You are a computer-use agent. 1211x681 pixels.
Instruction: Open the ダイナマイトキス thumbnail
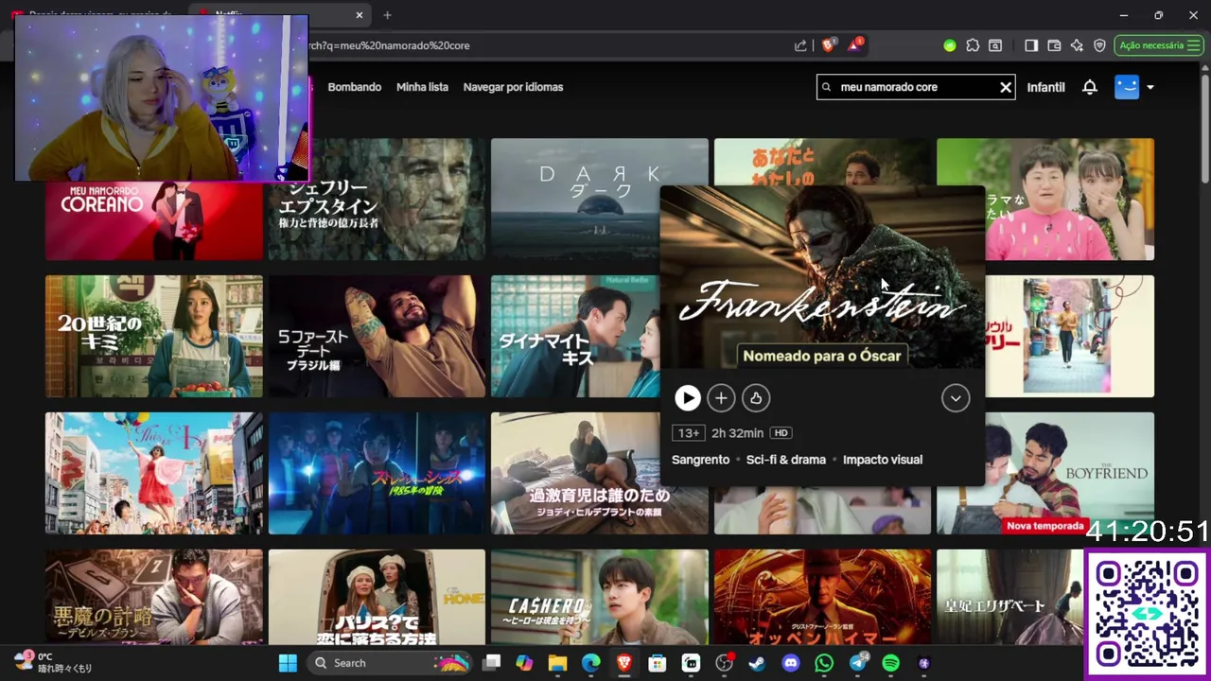tap(575, 336)
